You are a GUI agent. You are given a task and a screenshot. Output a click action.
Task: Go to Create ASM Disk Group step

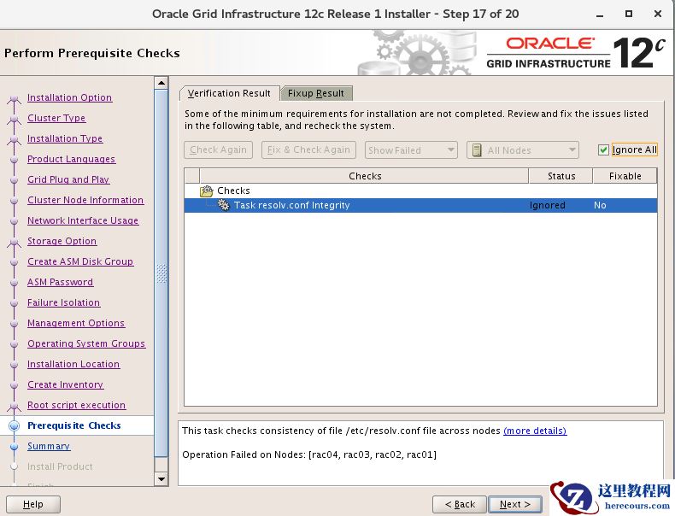pos(80,261)
